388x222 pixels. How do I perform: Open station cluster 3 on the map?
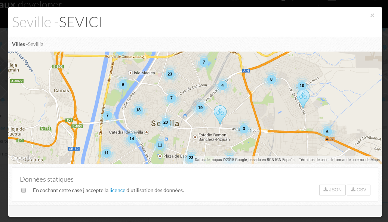tap(244, 129)
